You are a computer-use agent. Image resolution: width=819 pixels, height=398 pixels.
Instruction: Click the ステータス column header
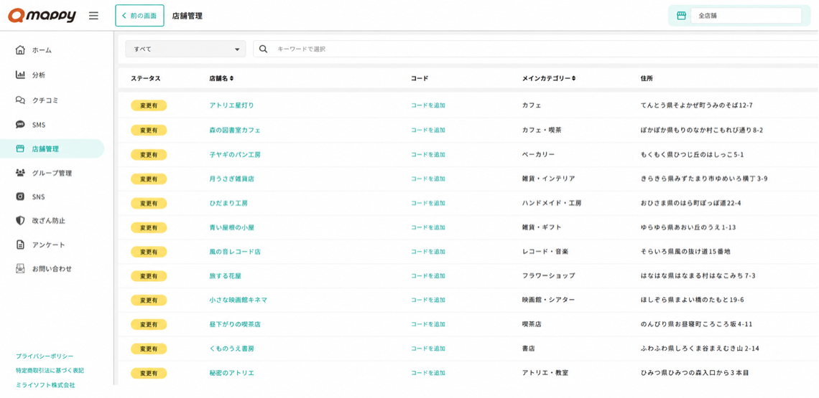pos(145,79)
